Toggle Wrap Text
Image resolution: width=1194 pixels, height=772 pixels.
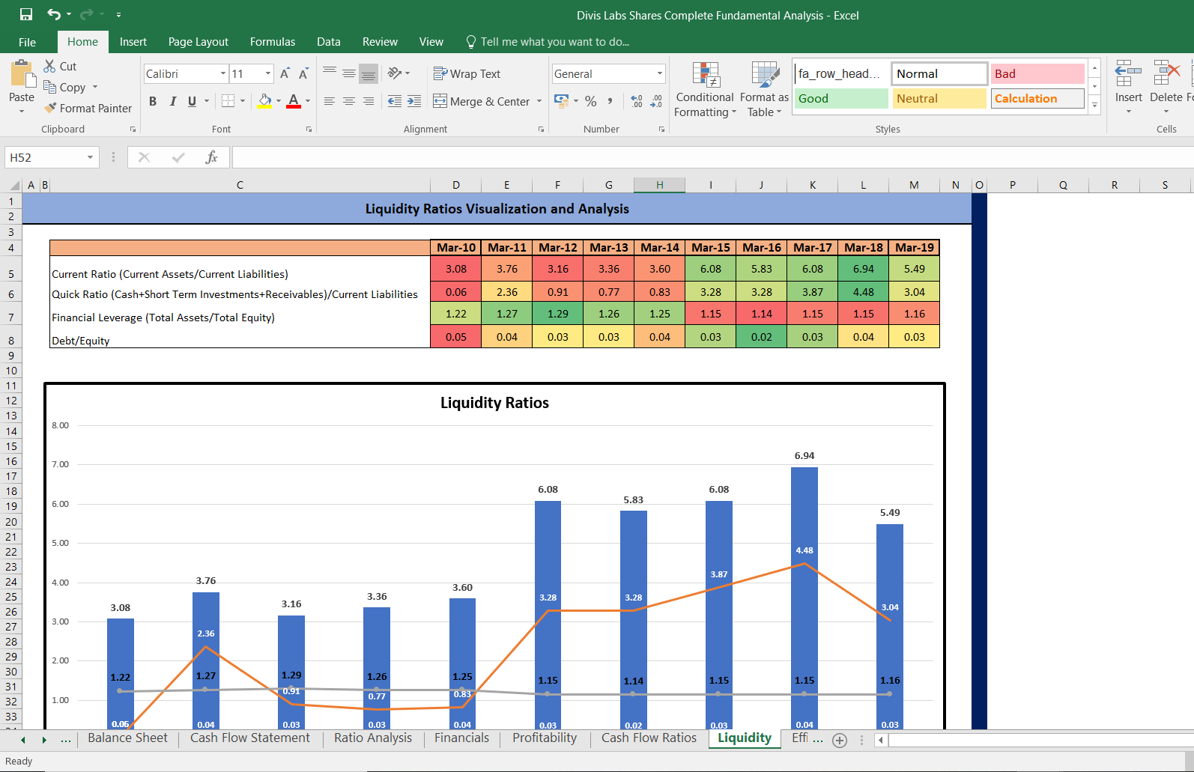(x=467, y=73)
